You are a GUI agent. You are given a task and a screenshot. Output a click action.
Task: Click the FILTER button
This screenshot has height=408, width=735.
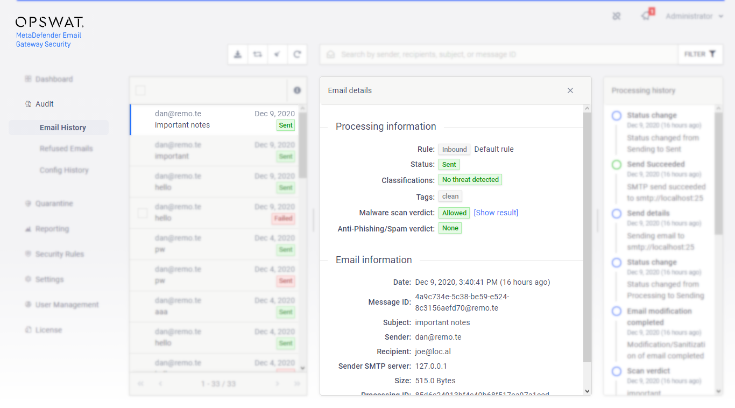[700, 54]
